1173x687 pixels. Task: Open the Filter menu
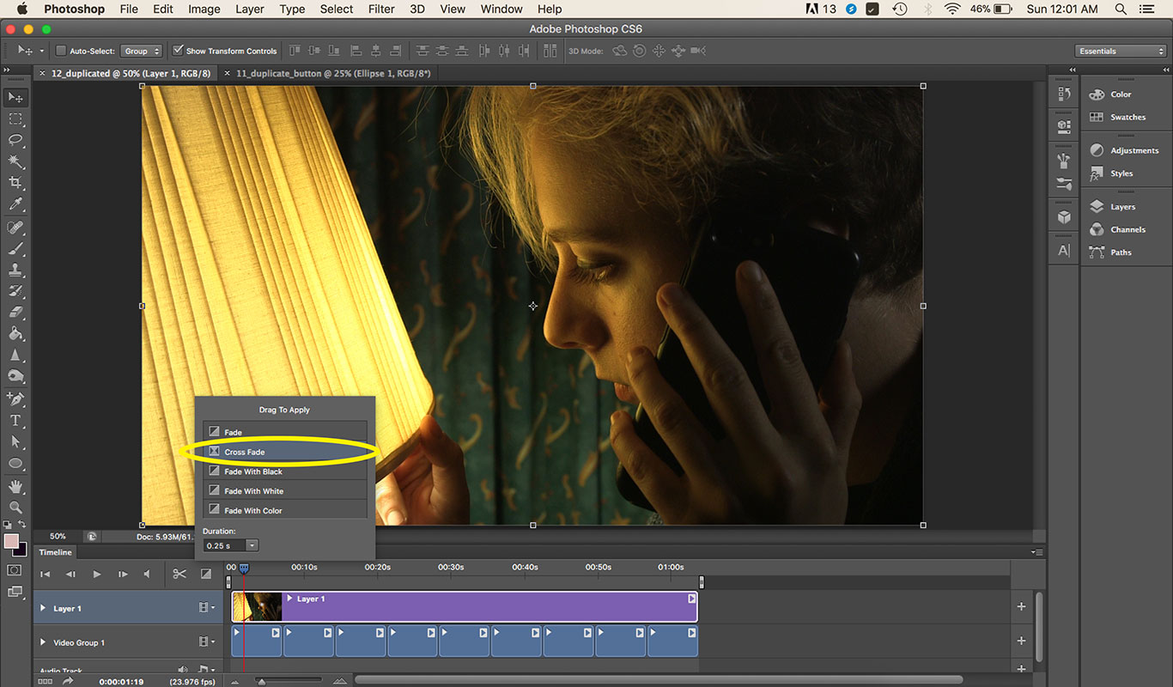tap(382, 9)
